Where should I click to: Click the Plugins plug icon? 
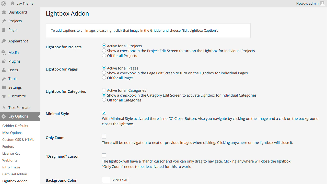(x=4, y=61)
